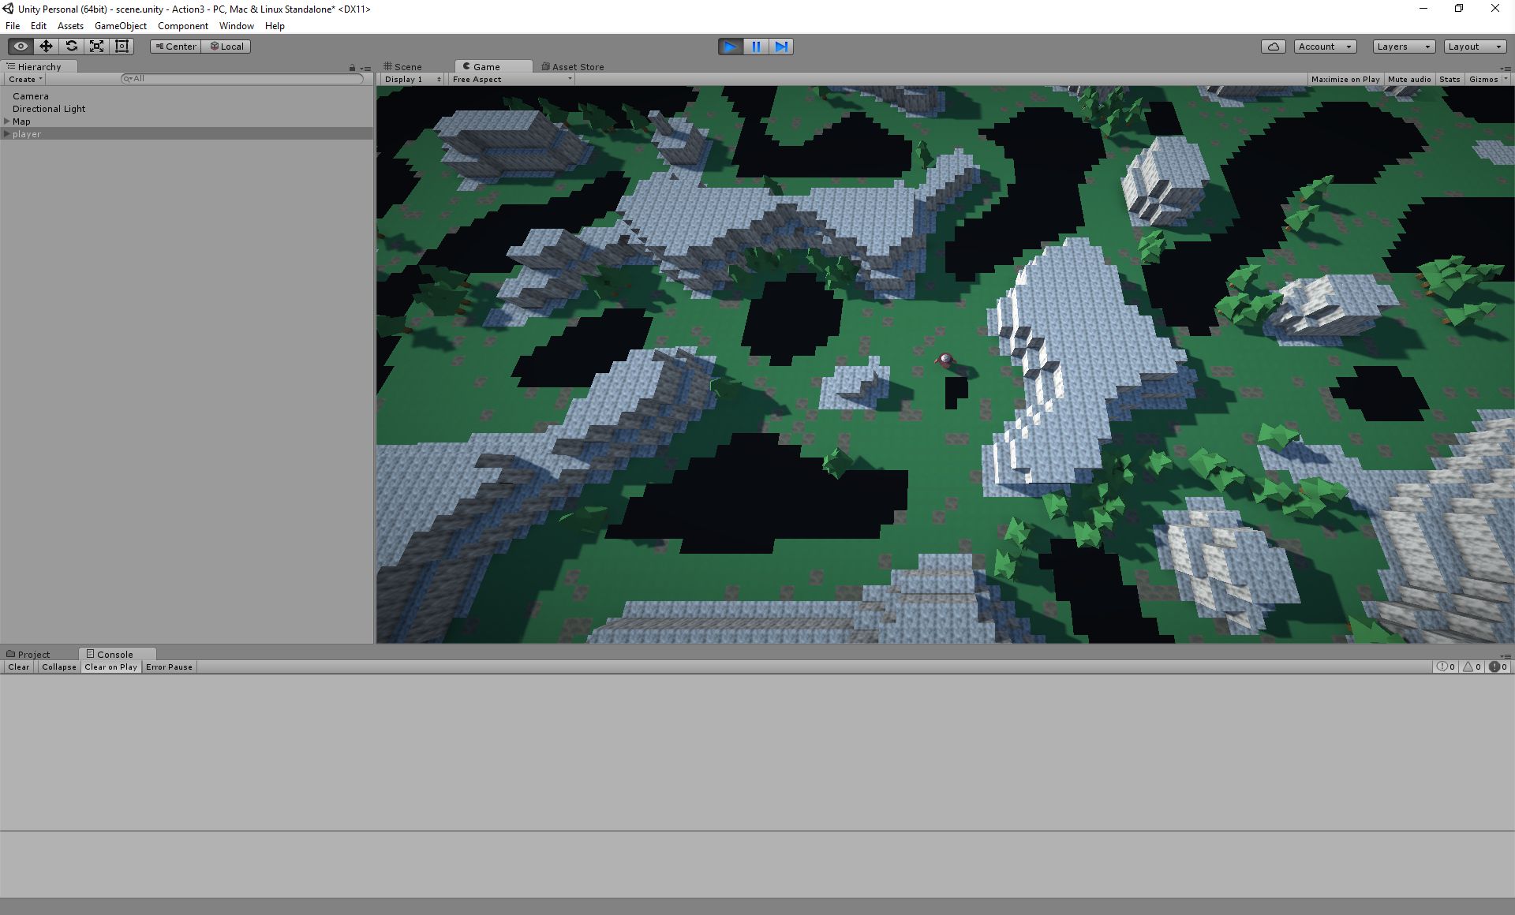Open the Free Aspect dropdown
Viewport: 1515px width, 915px height.
coord(511,80)
